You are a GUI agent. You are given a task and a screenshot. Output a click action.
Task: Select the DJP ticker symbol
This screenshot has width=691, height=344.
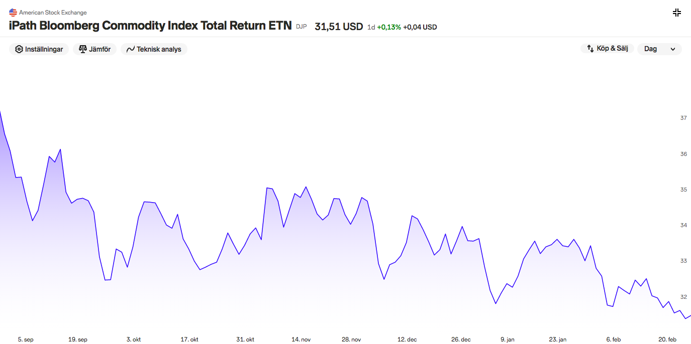(x=301, y=27)
